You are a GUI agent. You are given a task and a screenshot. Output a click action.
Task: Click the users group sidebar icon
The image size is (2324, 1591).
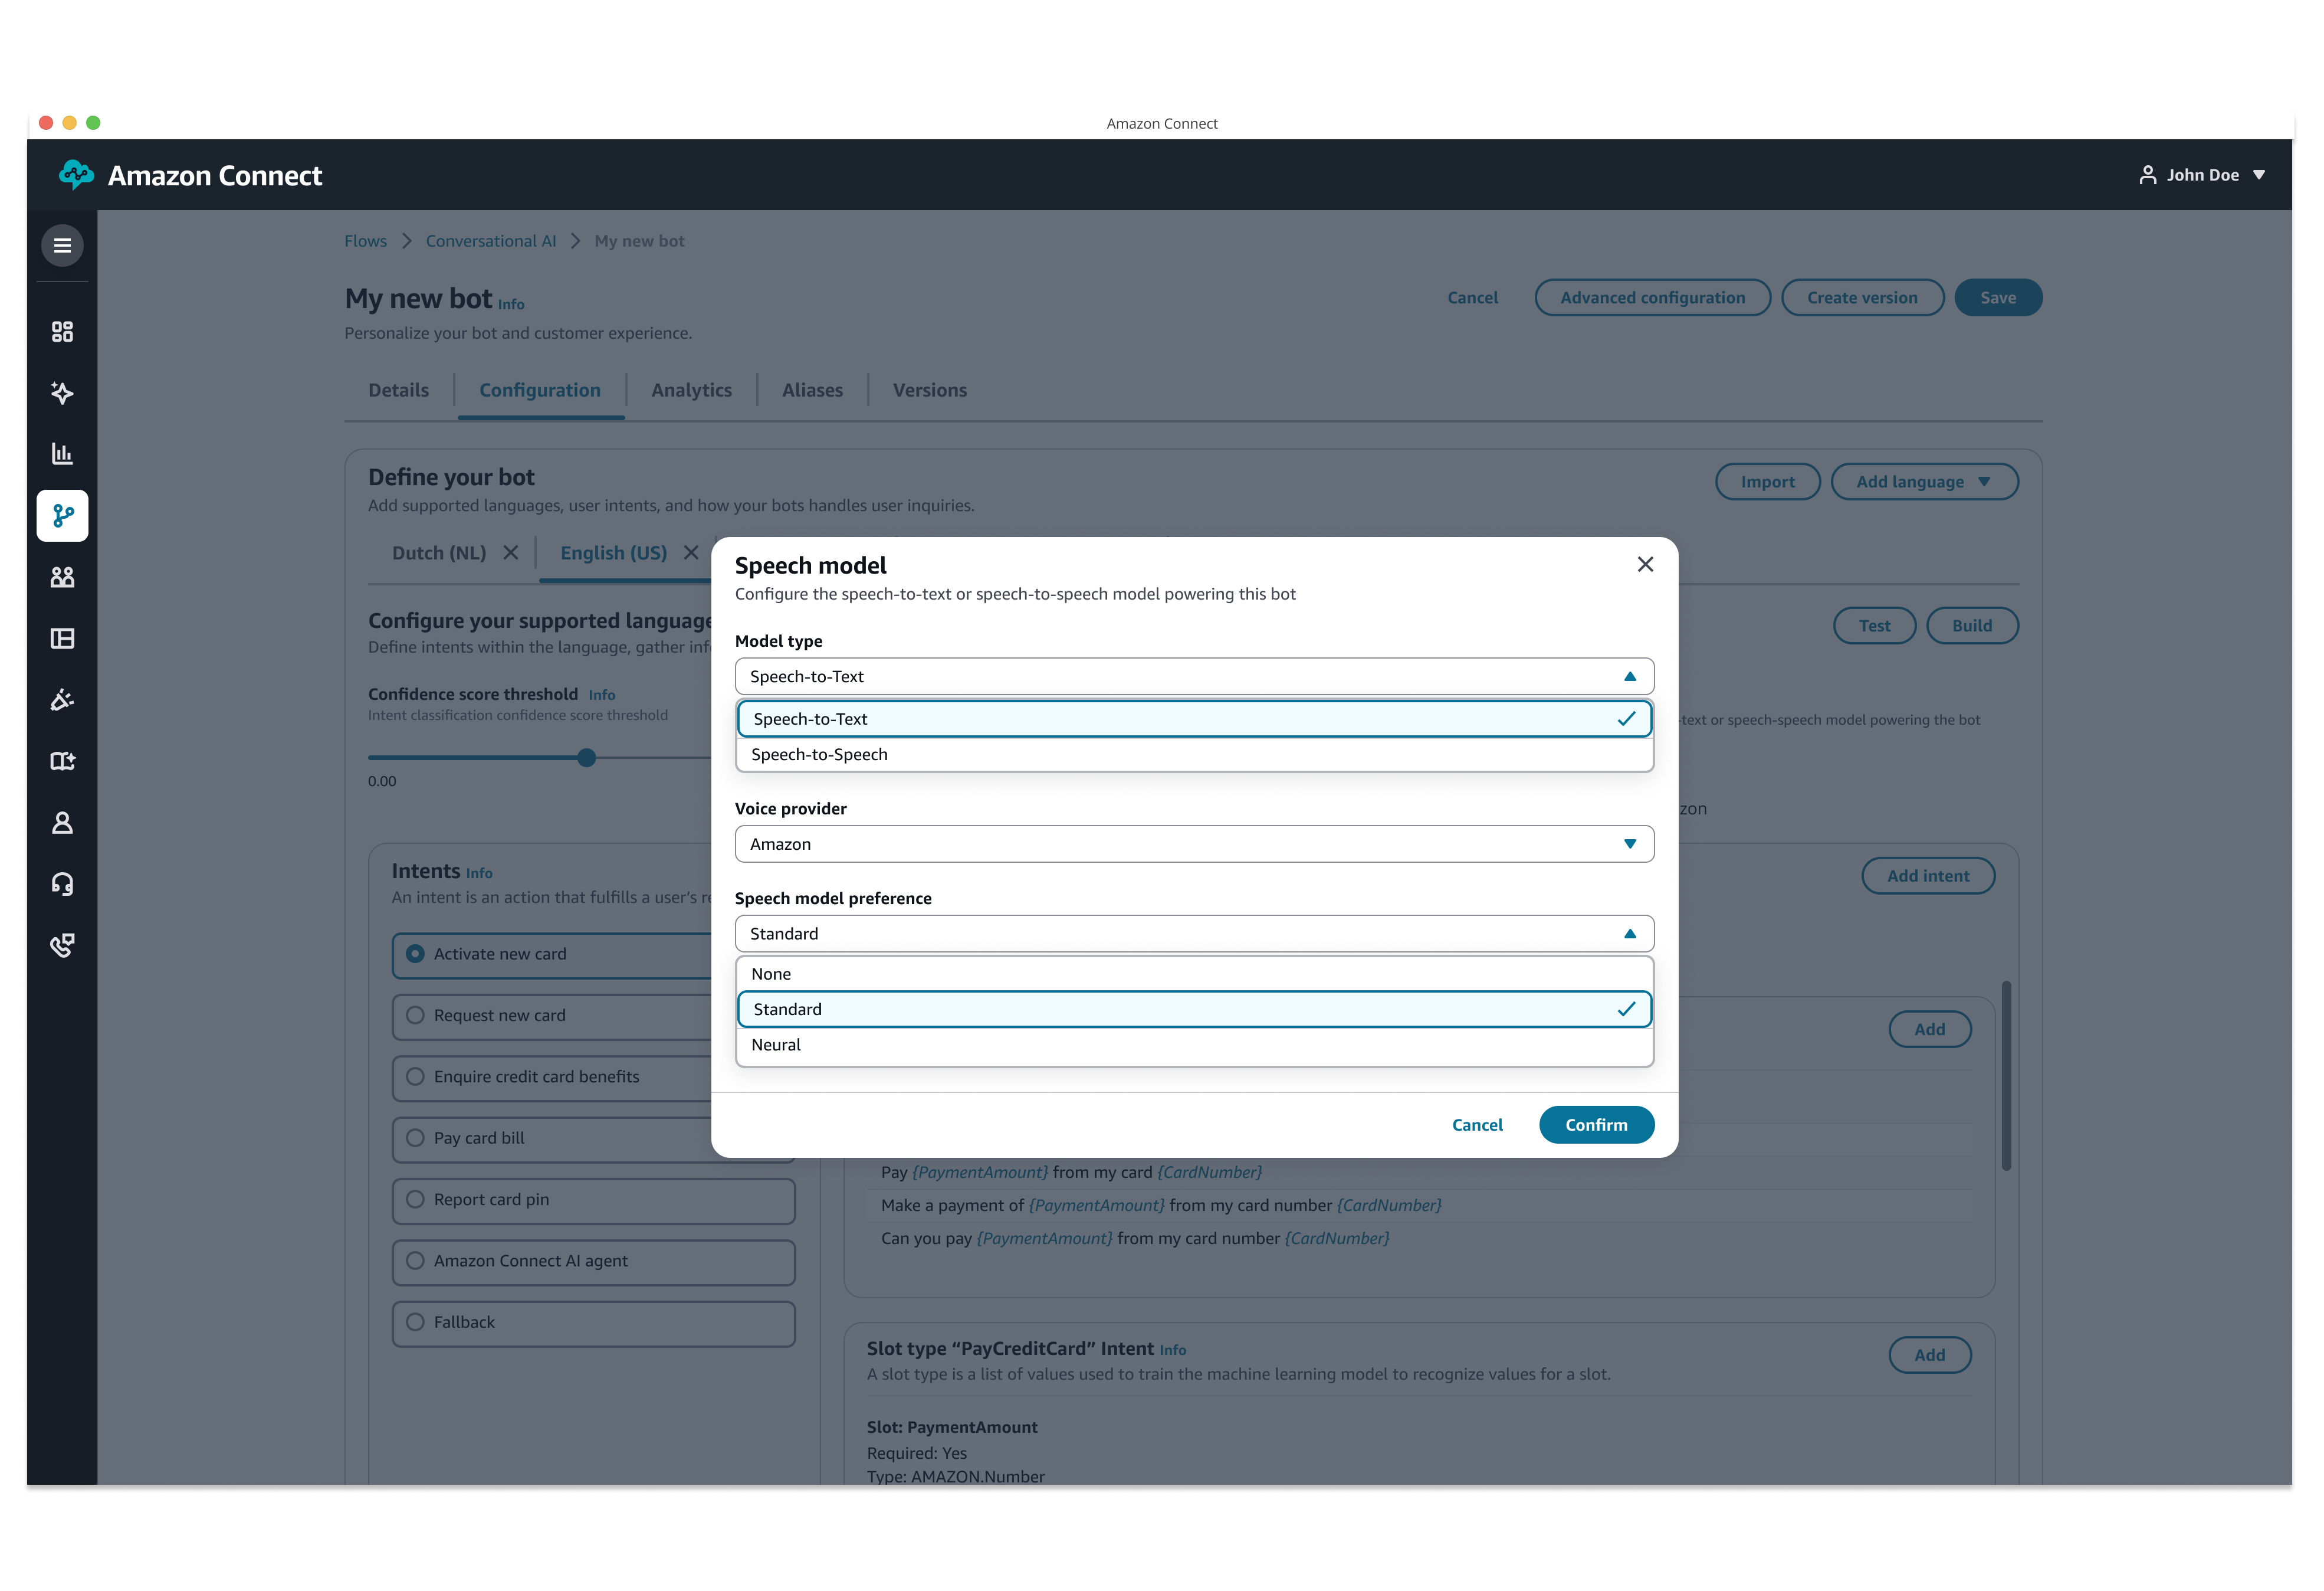pos(62,577)
